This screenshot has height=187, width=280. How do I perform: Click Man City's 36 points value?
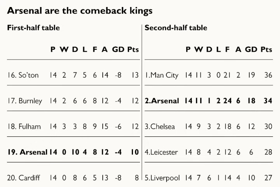(268, 75)
